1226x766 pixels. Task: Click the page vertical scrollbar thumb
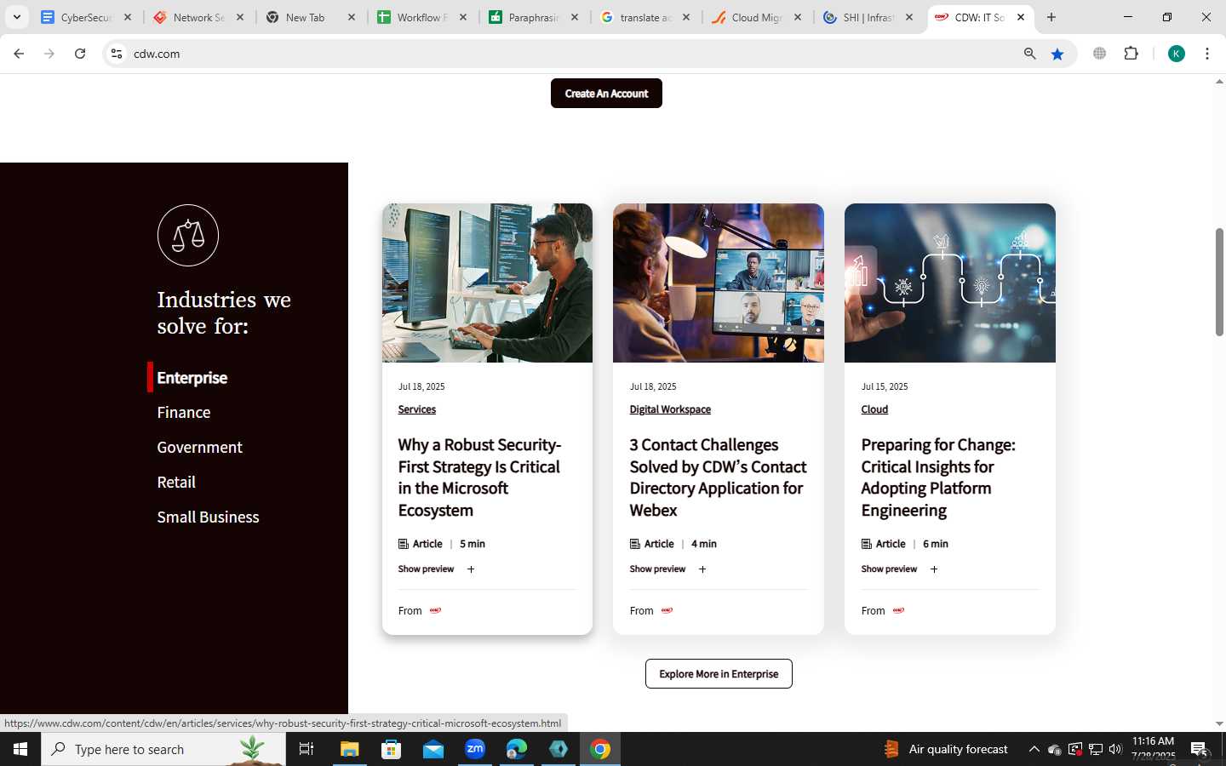point(1219,282)
